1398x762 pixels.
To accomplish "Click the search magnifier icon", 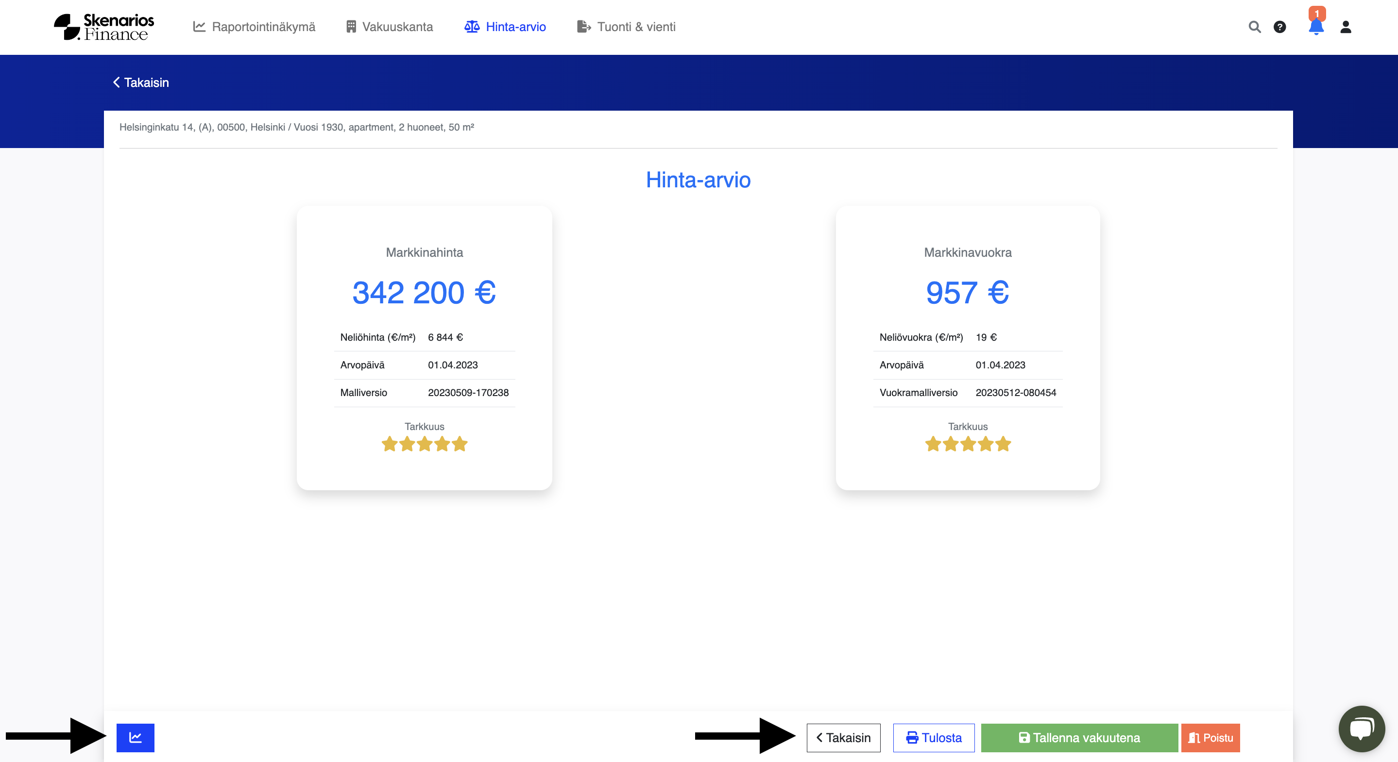I will point(1254,27).
